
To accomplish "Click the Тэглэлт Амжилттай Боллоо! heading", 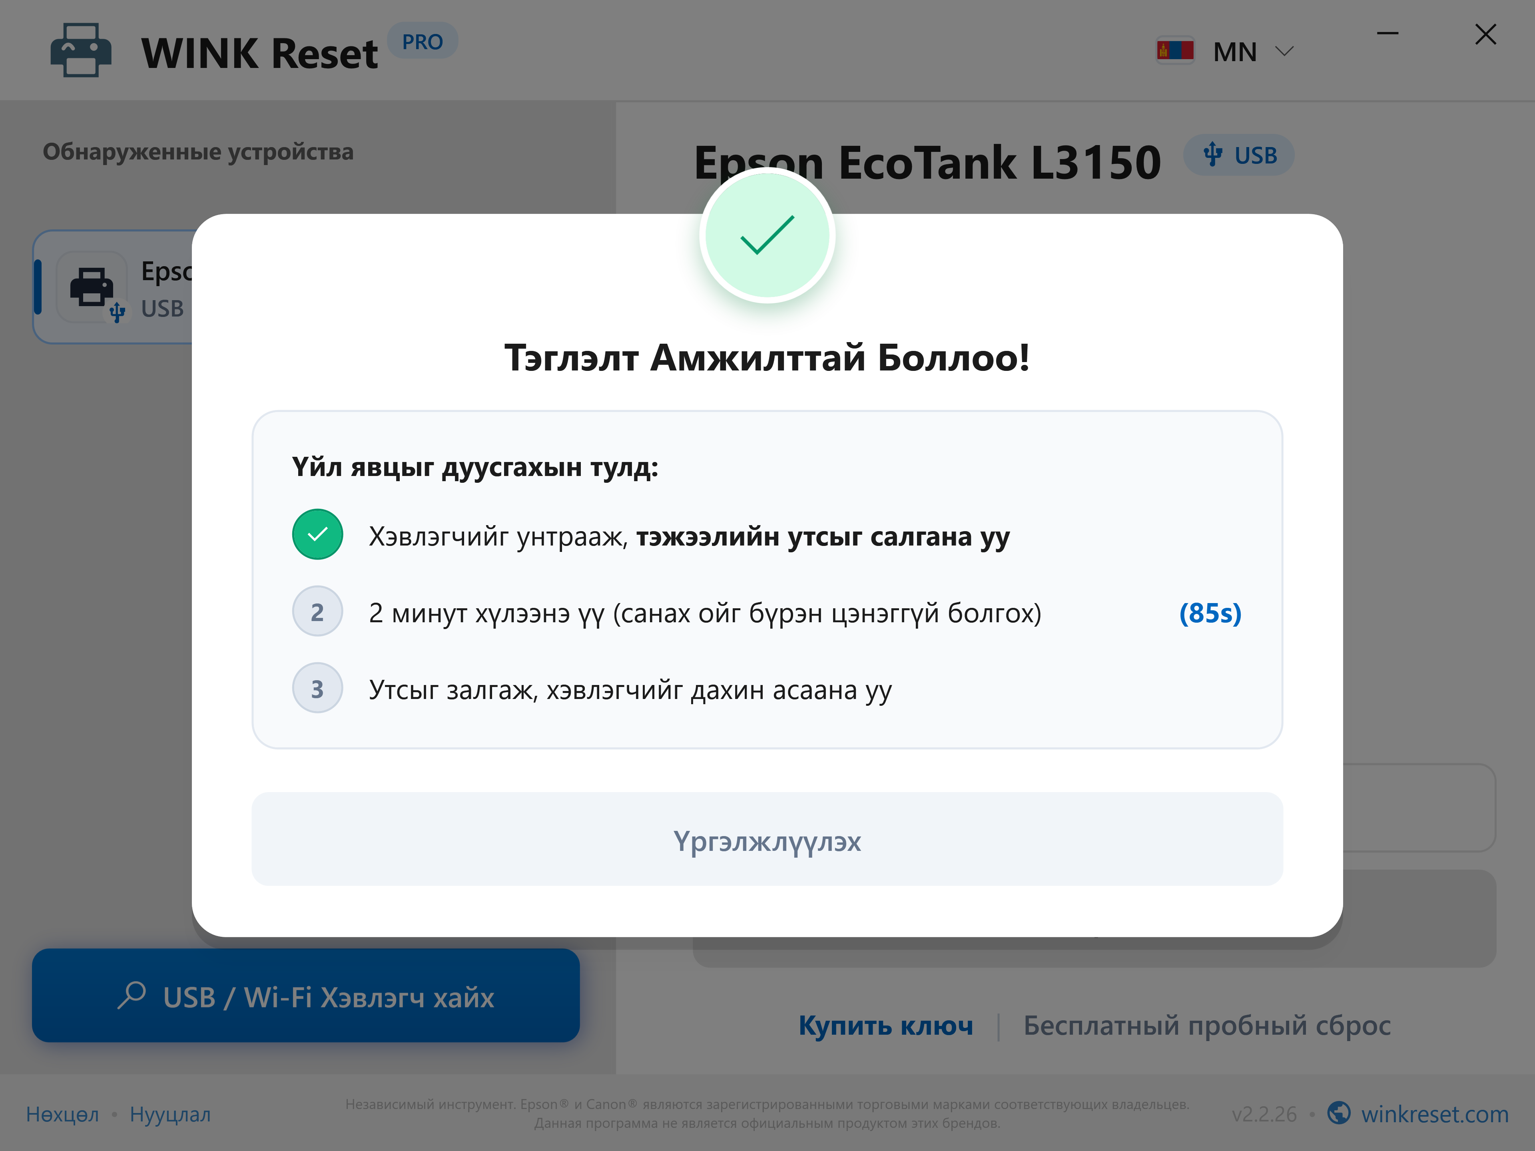I will [x=767, y=358].
